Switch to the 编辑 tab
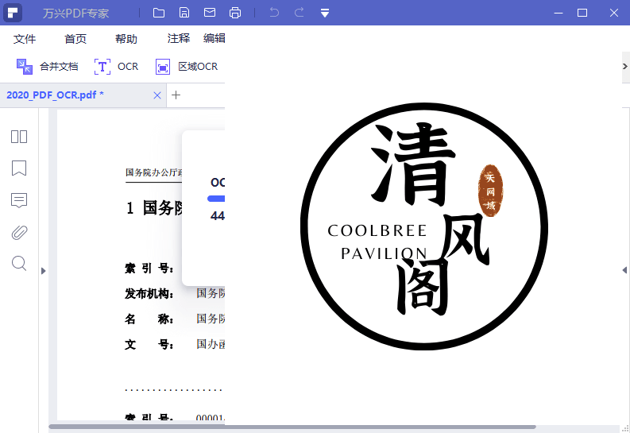The width and height of the screenshot is (630, 433). tap(215, 38)
